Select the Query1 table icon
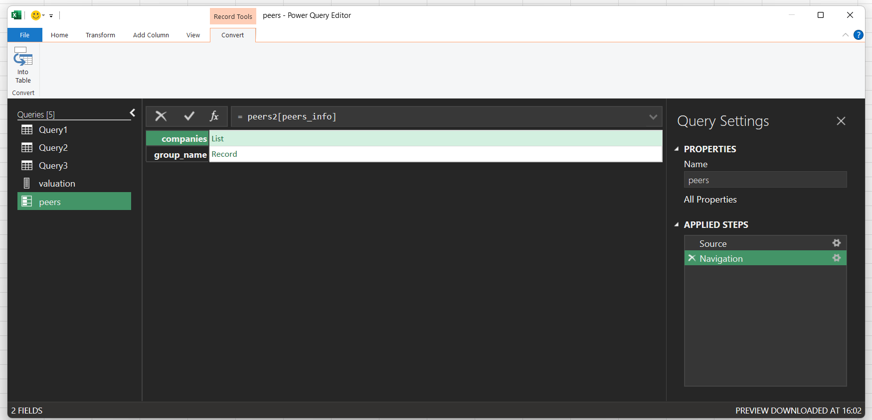Screen dimensions: 872x420 pyautogui.click(x=27, y=130)
